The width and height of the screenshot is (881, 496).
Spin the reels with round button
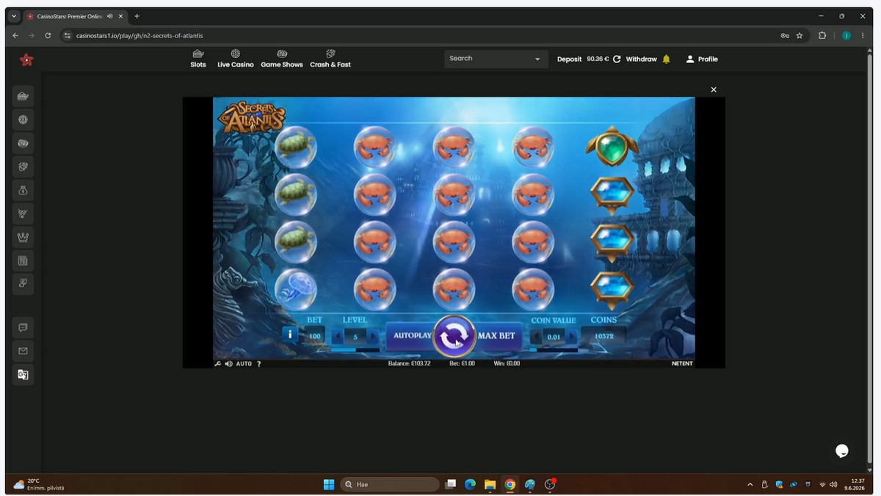click(454, 336)
